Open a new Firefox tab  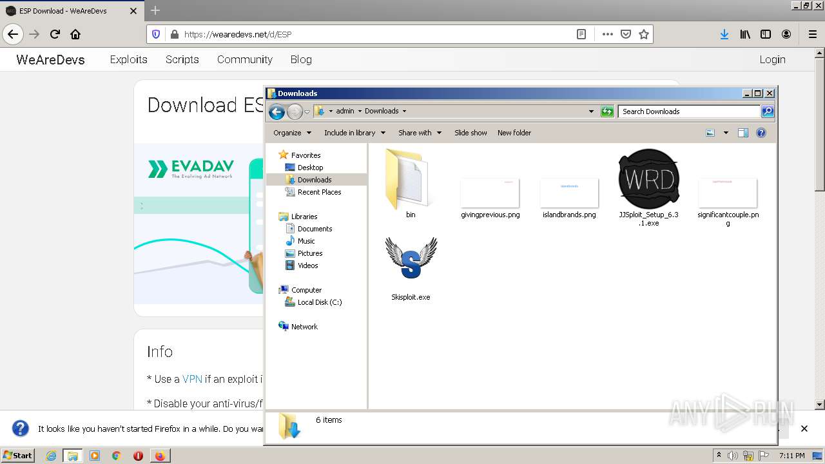click(x=155, y=10)
